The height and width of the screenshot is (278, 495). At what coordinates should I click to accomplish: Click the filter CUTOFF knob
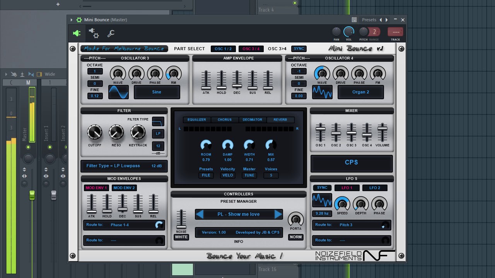pyautogui.click(x=95, y=133)
